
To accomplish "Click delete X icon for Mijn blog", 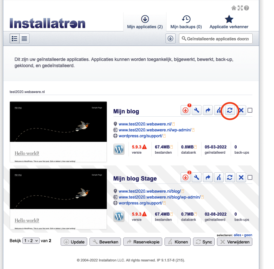I will (x=241, y=110).
